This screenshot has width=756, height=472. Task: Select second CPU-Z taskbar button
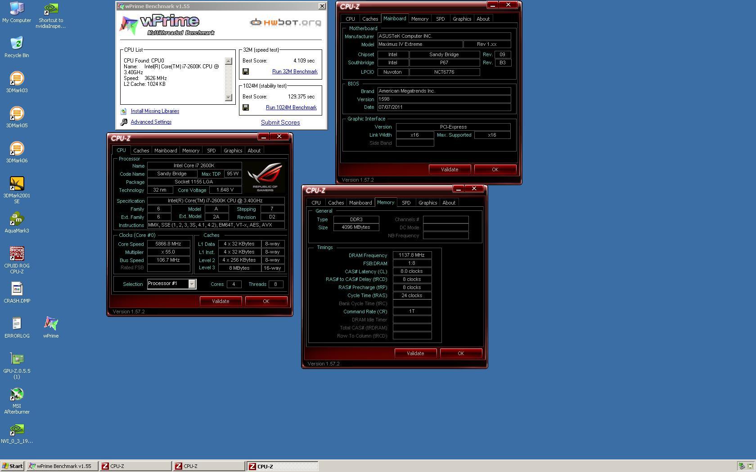[x=209, y=466]
